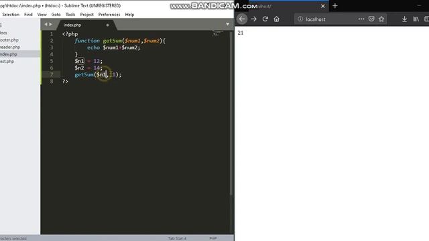Show site information for localhost
The height and width of the screenshot is (241, 429).
(x=300, y=19)
